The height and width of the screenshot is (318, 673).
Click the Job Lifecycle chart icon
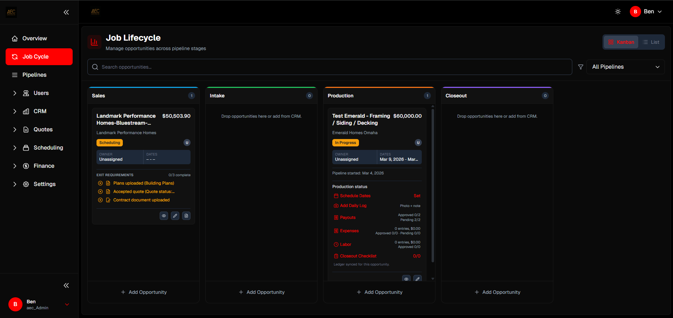(x=94, y=42)
